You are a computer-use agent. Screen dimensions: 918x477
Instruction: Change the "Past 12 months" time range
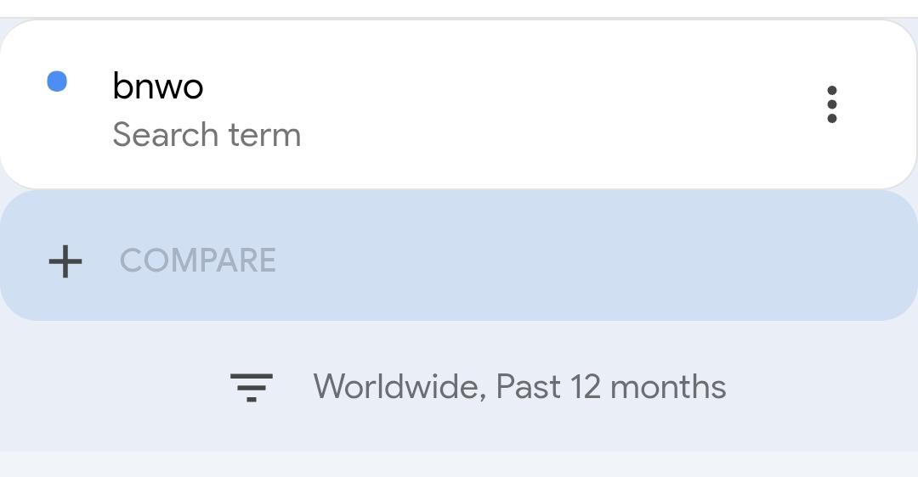point(610,387)
